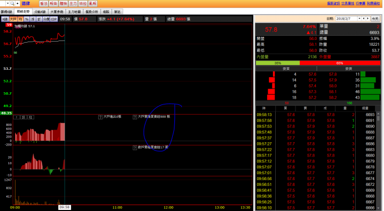Viewport: 384px width, 211px height.
Task: Click the plus add-stock icon
Action: (x=18, y=3)
